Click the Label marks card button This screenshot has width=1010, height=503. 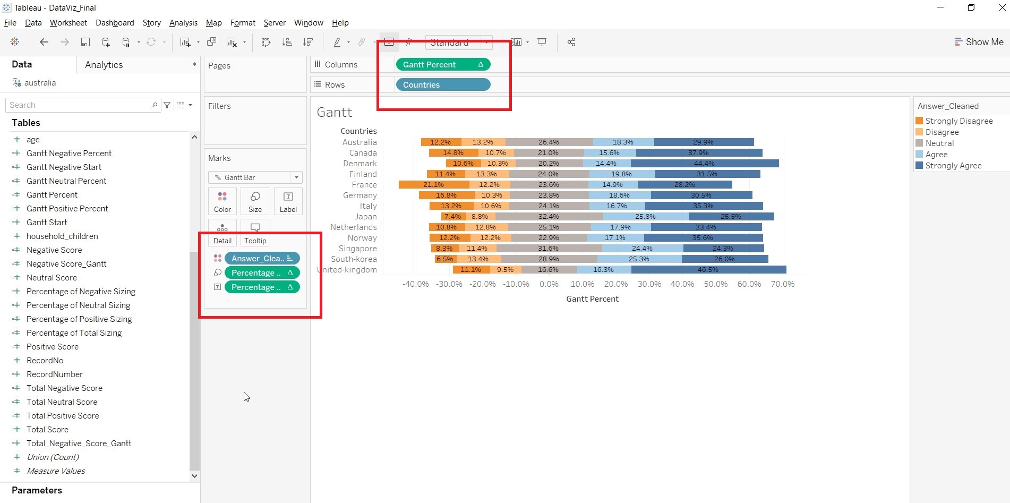pos(288,201)
